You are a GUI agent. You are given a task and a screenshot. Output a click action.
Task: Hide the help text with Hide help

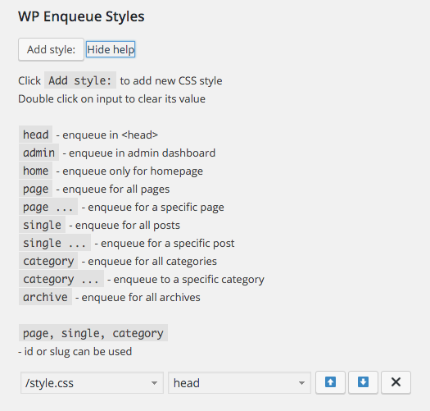tap(111, 49)
